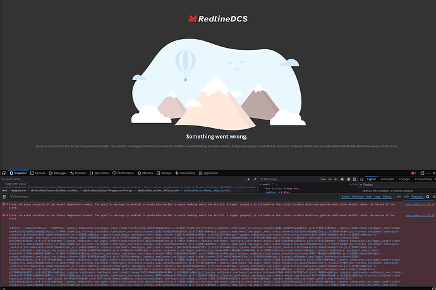Close the split console with X
The image size is (436, 290).
[x=434, y=197]
